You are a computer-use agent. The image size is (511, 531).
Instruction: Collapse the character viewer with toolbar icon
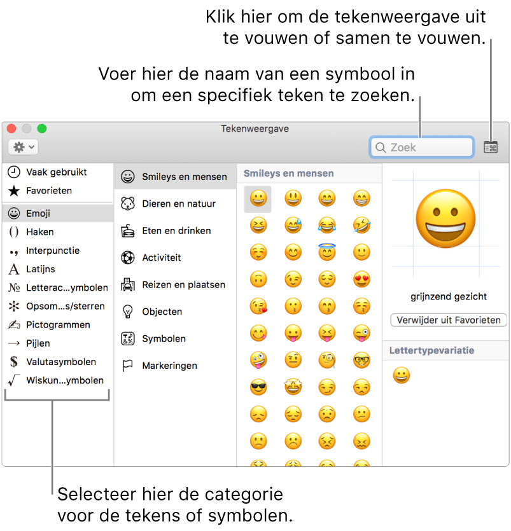(491, 148)
